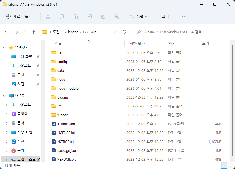Click the Paste clipboard icon
This screenshot has width=235, height=169.
(76, 17)
